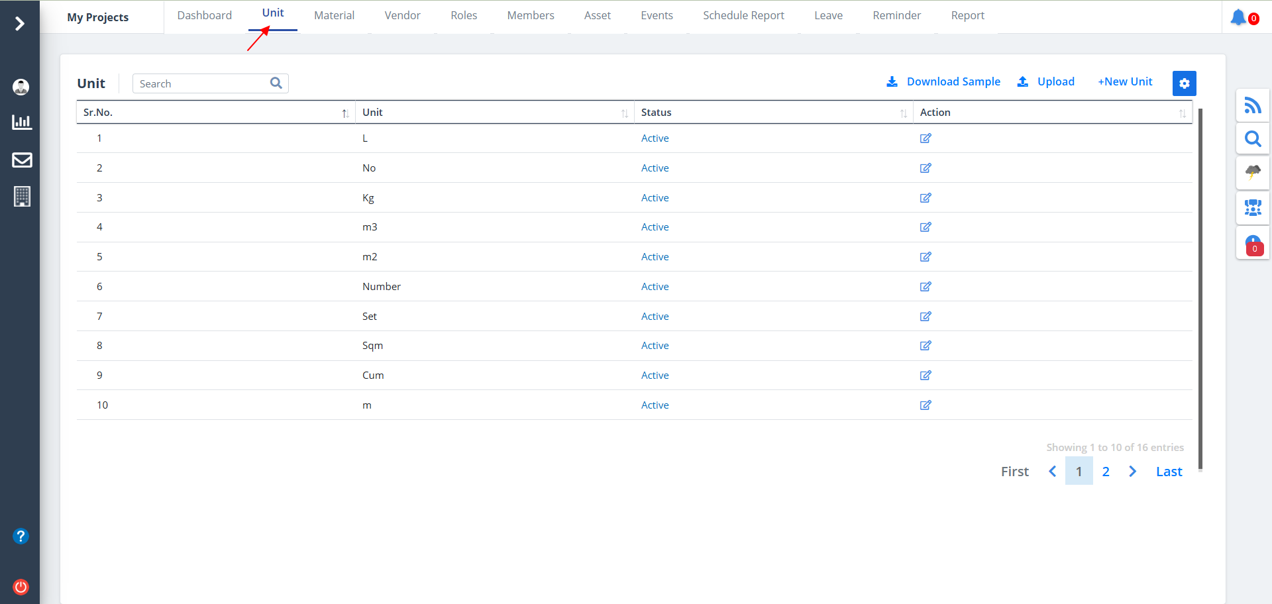
Task: Open the help question mark icon
Action: click(21, 536)
